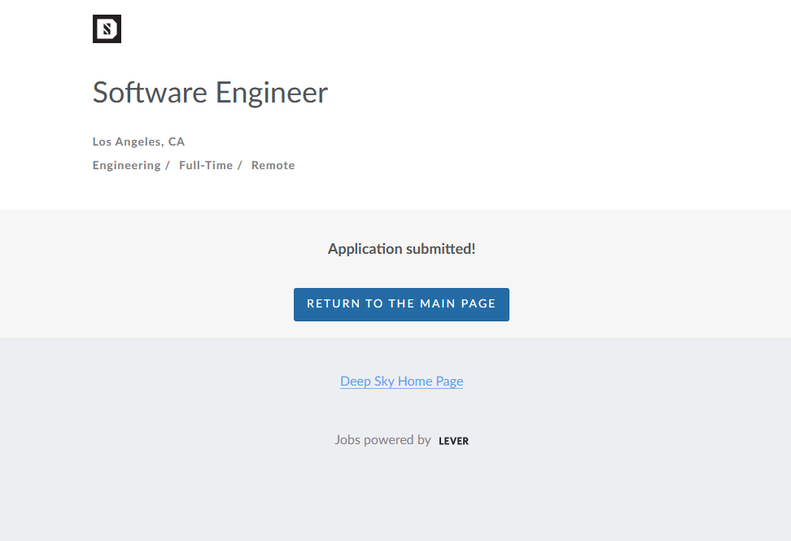This screenshot has height=541, width=791.
Task: Open the Lever logo in footer
Action: click(x=453, y=441)
